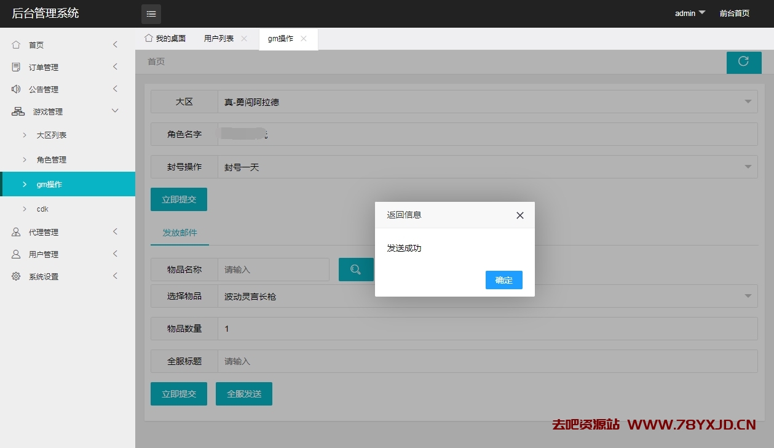
Task: Click the refresh icon button
Action: click(743, 62)
